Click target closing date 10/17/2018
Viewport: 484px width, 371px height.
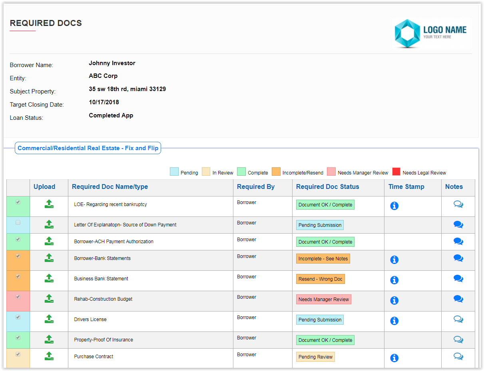click(x=104, y=102)
